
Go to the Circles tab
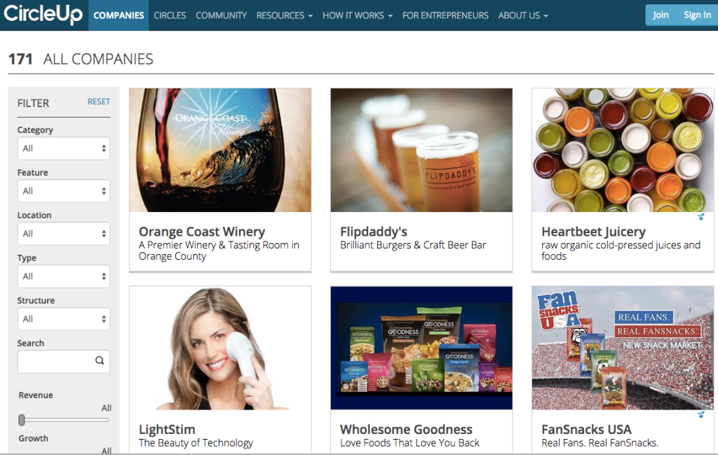pos(170,15)
